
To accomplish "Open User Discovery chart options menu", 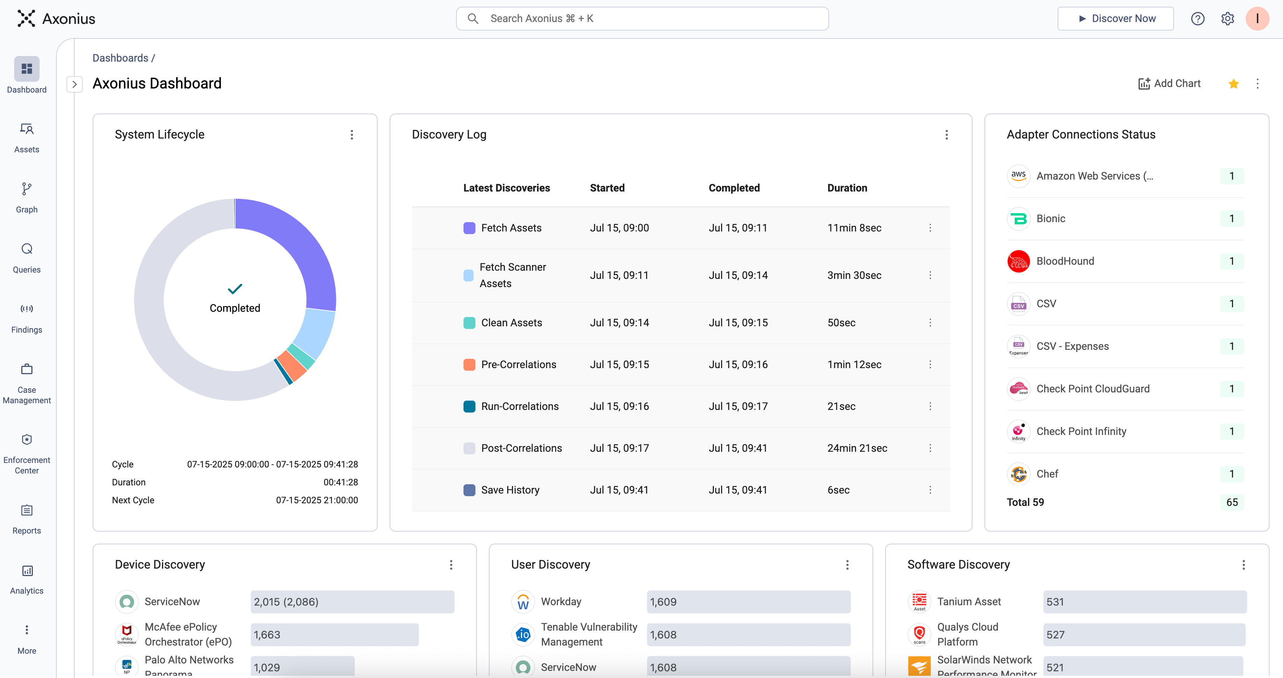I will click(847, 565).
